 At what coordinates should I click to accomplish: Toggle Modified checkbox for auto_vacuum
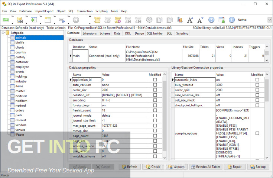(x=155, y=85)
